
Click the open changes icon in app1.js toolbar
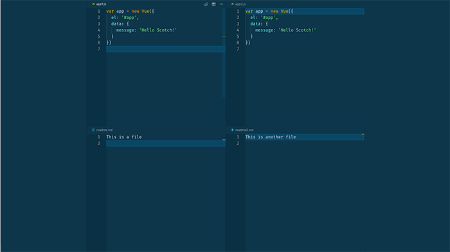tap(206, 4)
